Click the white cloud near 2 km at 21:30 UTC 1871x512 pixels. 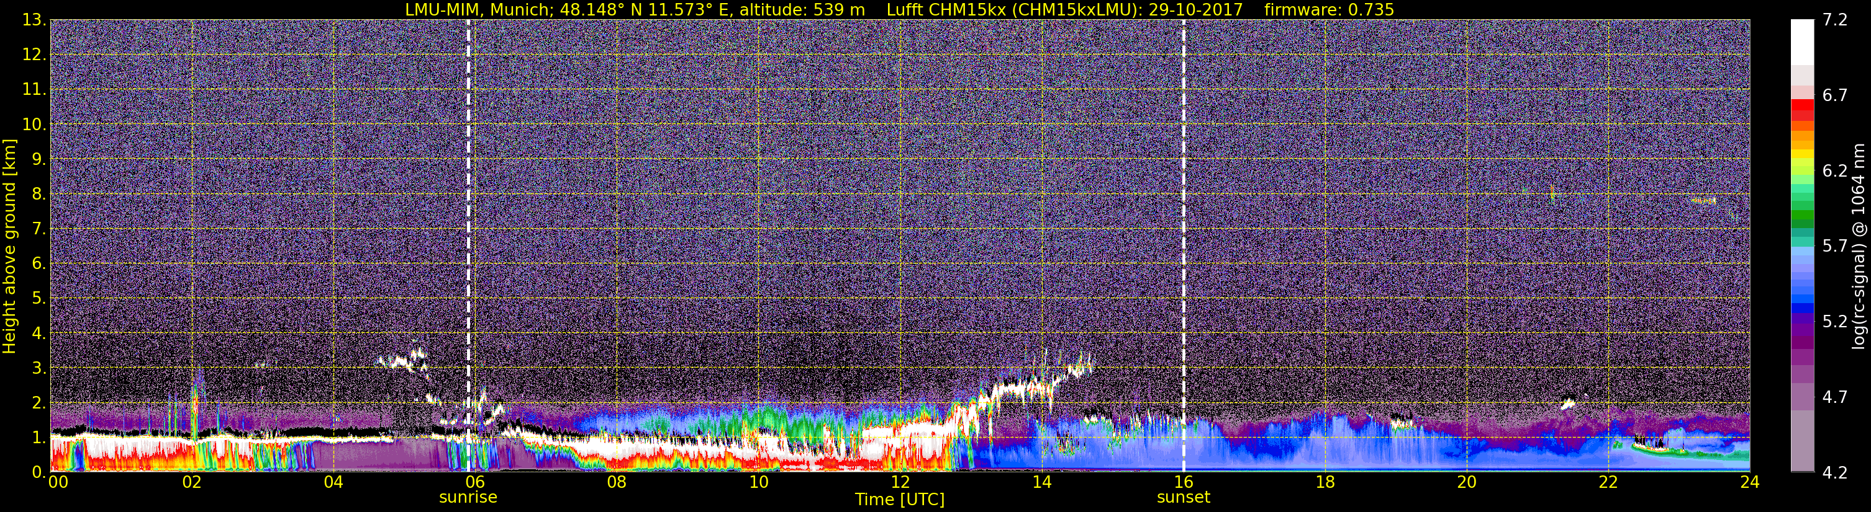tap(1568, 404)
